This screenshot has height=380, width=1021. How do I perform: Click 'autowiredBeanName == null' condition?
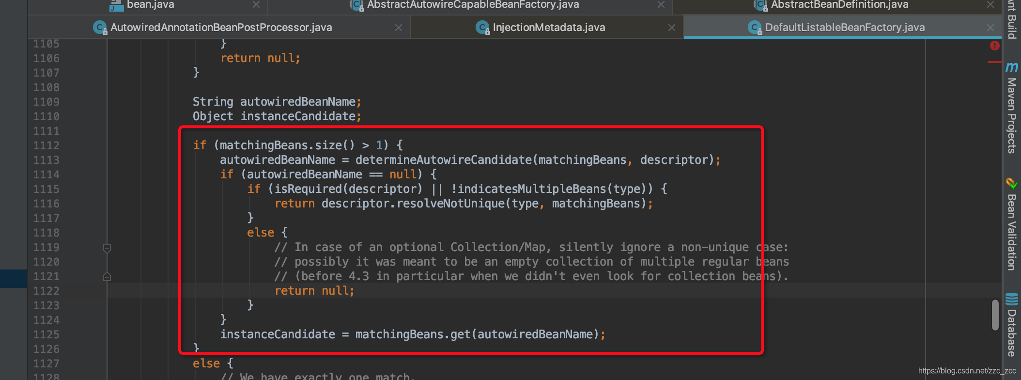[332, 174]
